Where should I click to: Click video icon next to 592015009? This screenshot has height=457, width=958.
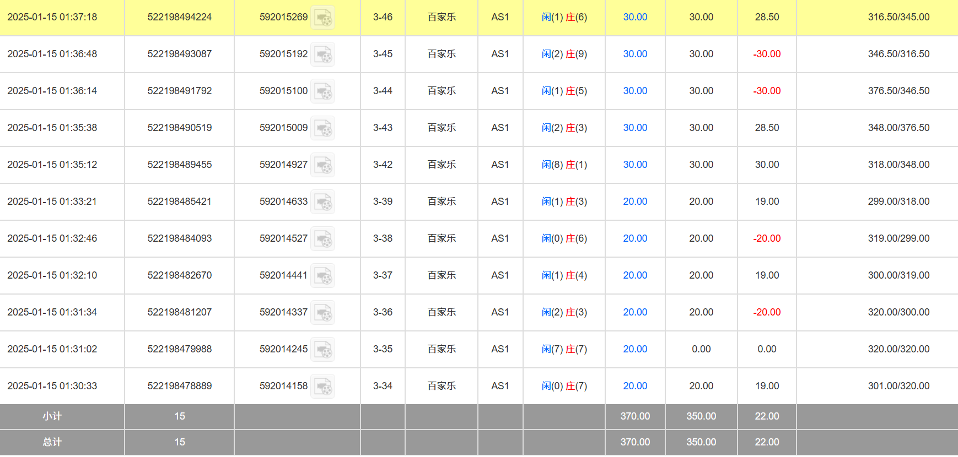click(322, 128)
